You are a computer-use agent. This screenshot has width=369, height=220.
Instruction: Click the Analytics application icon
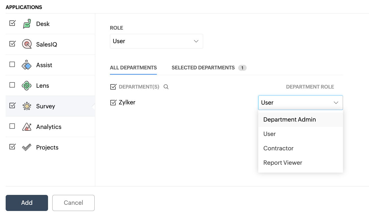tap(27, 127)
